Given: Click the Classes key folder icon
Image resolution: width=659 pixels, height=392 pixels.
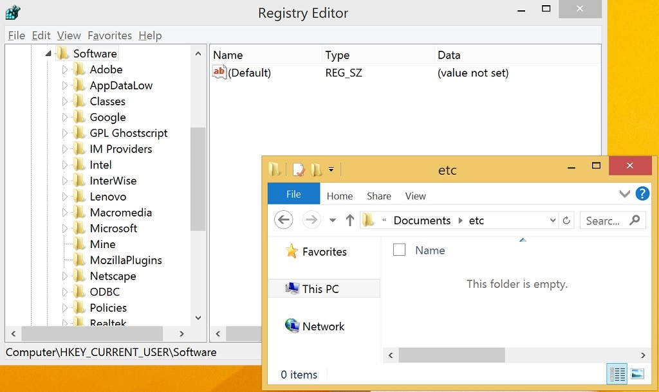Looking at the screenshot, I should pos(79,101).
